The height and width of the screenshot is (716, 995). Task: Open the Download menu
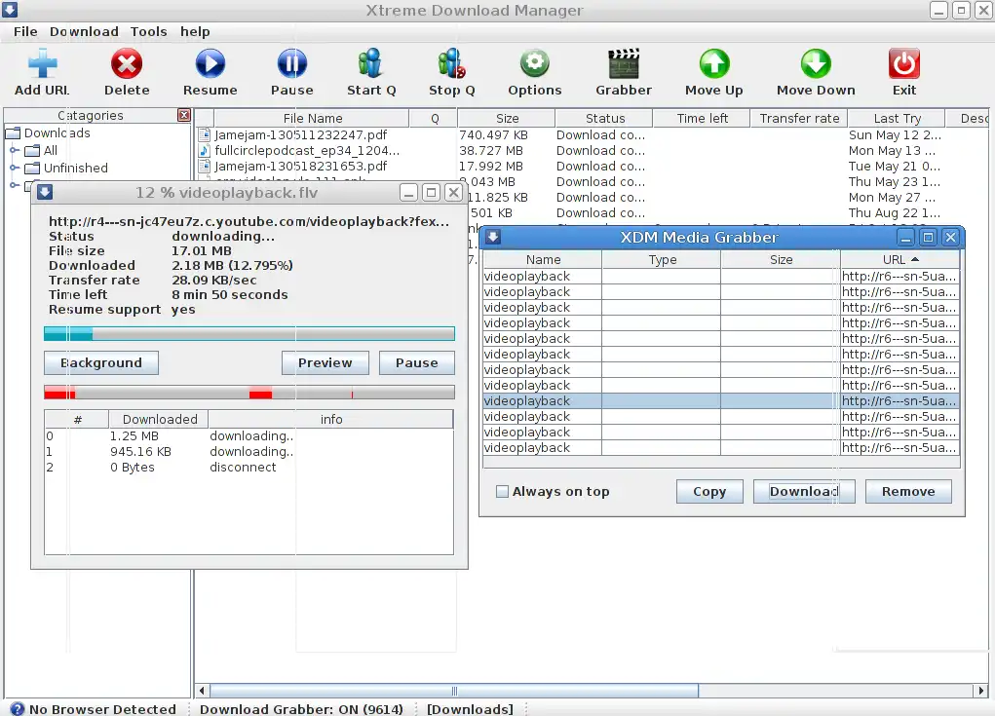pos(84,32)
